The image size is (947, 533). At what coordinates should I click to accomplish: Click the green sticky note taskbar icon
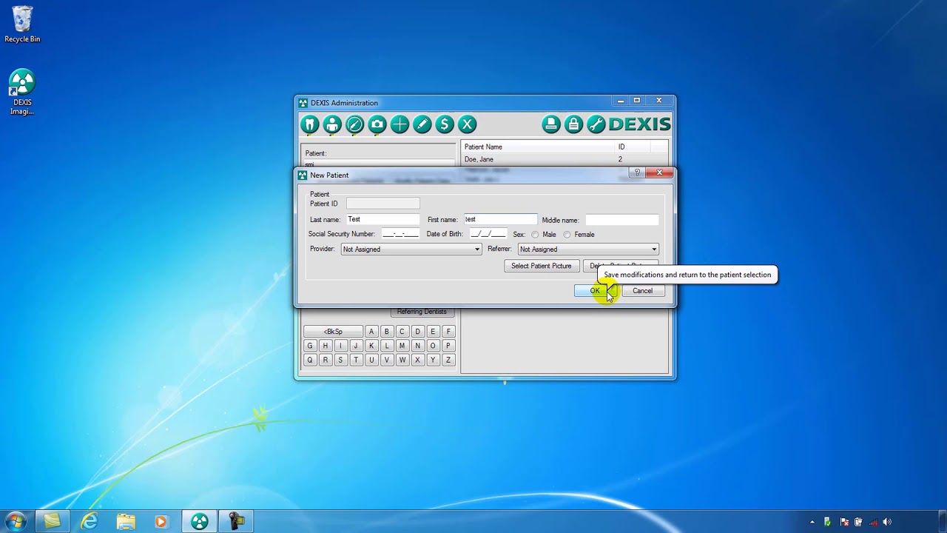pos(52,521)
